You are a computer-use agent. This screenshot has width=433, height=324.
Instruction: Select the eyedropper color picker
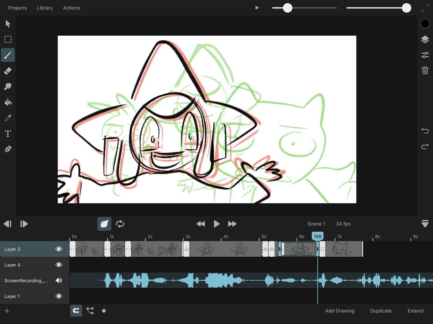(x=8, y=118)
